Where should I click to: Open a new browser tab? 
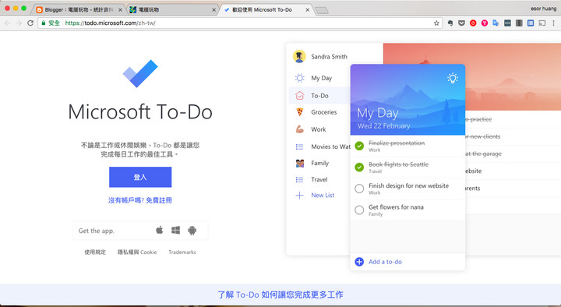pos(322,10)
